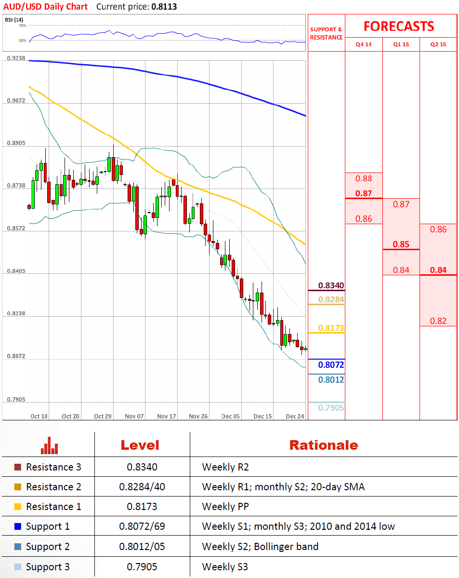Viewport: 459px width, 578px height.
Task: Click the 0.8173 level table cell
Action: point(142,507)
